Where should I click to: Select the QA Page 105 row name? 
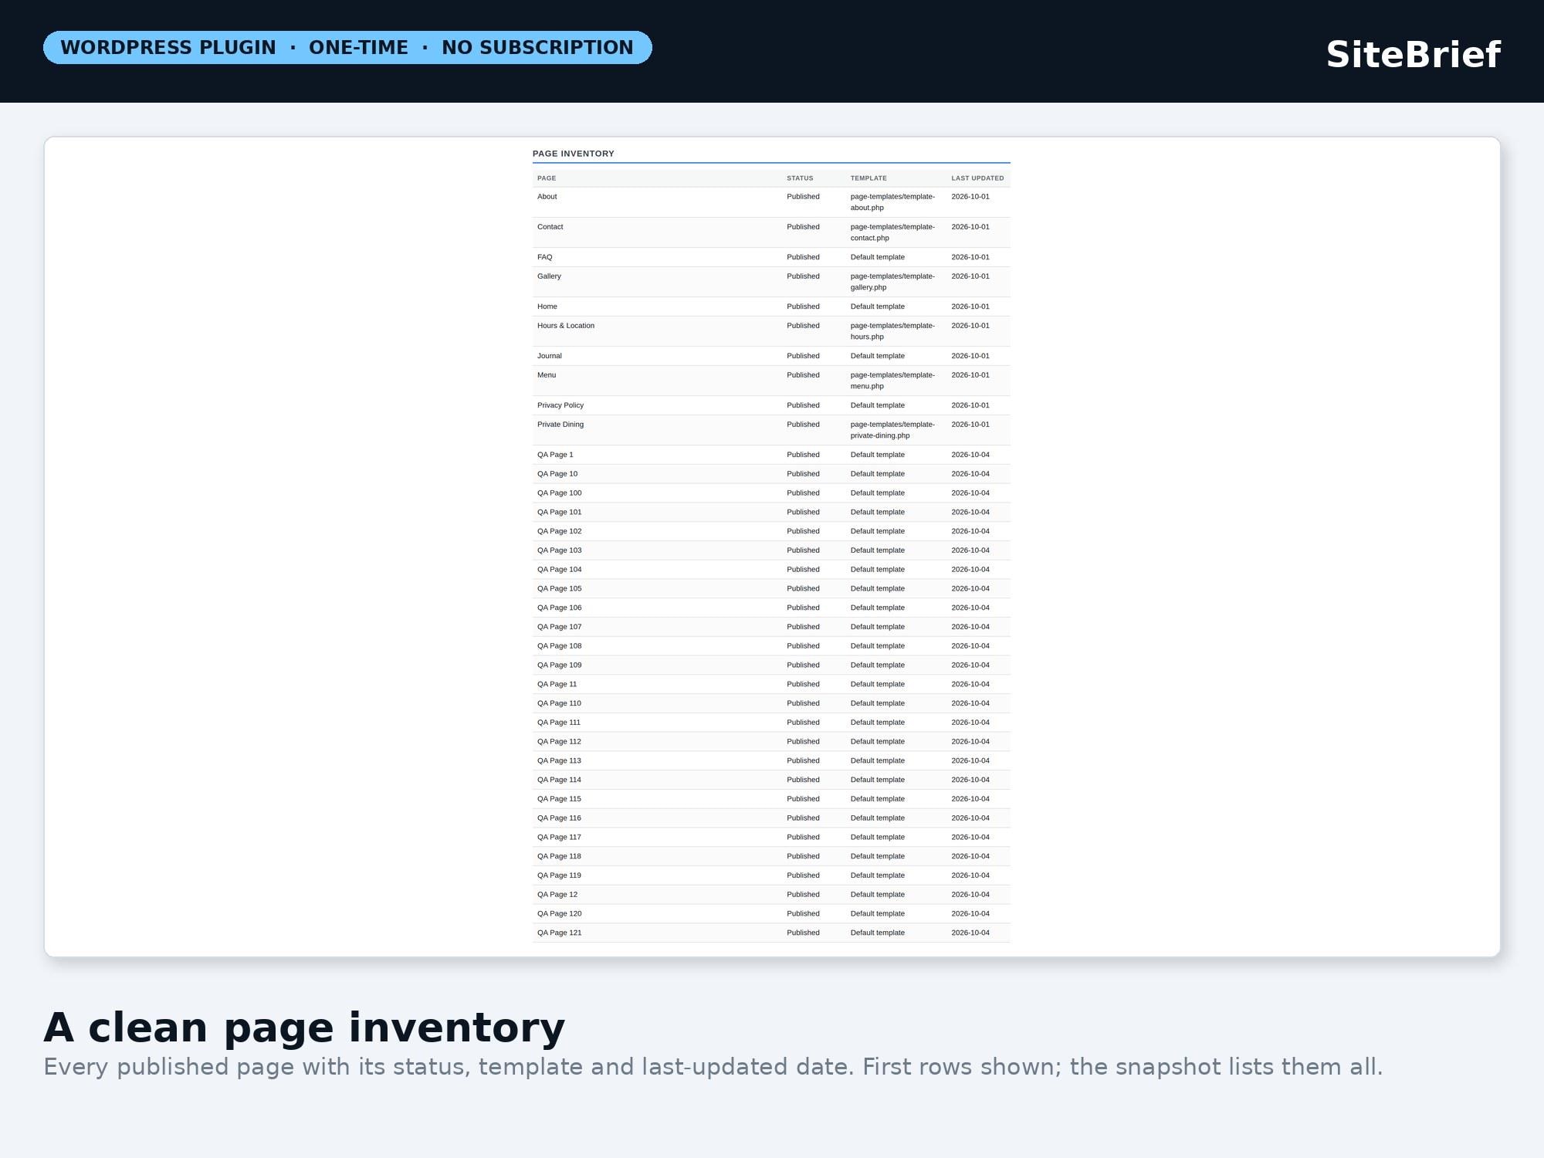(x=560, y=589)
